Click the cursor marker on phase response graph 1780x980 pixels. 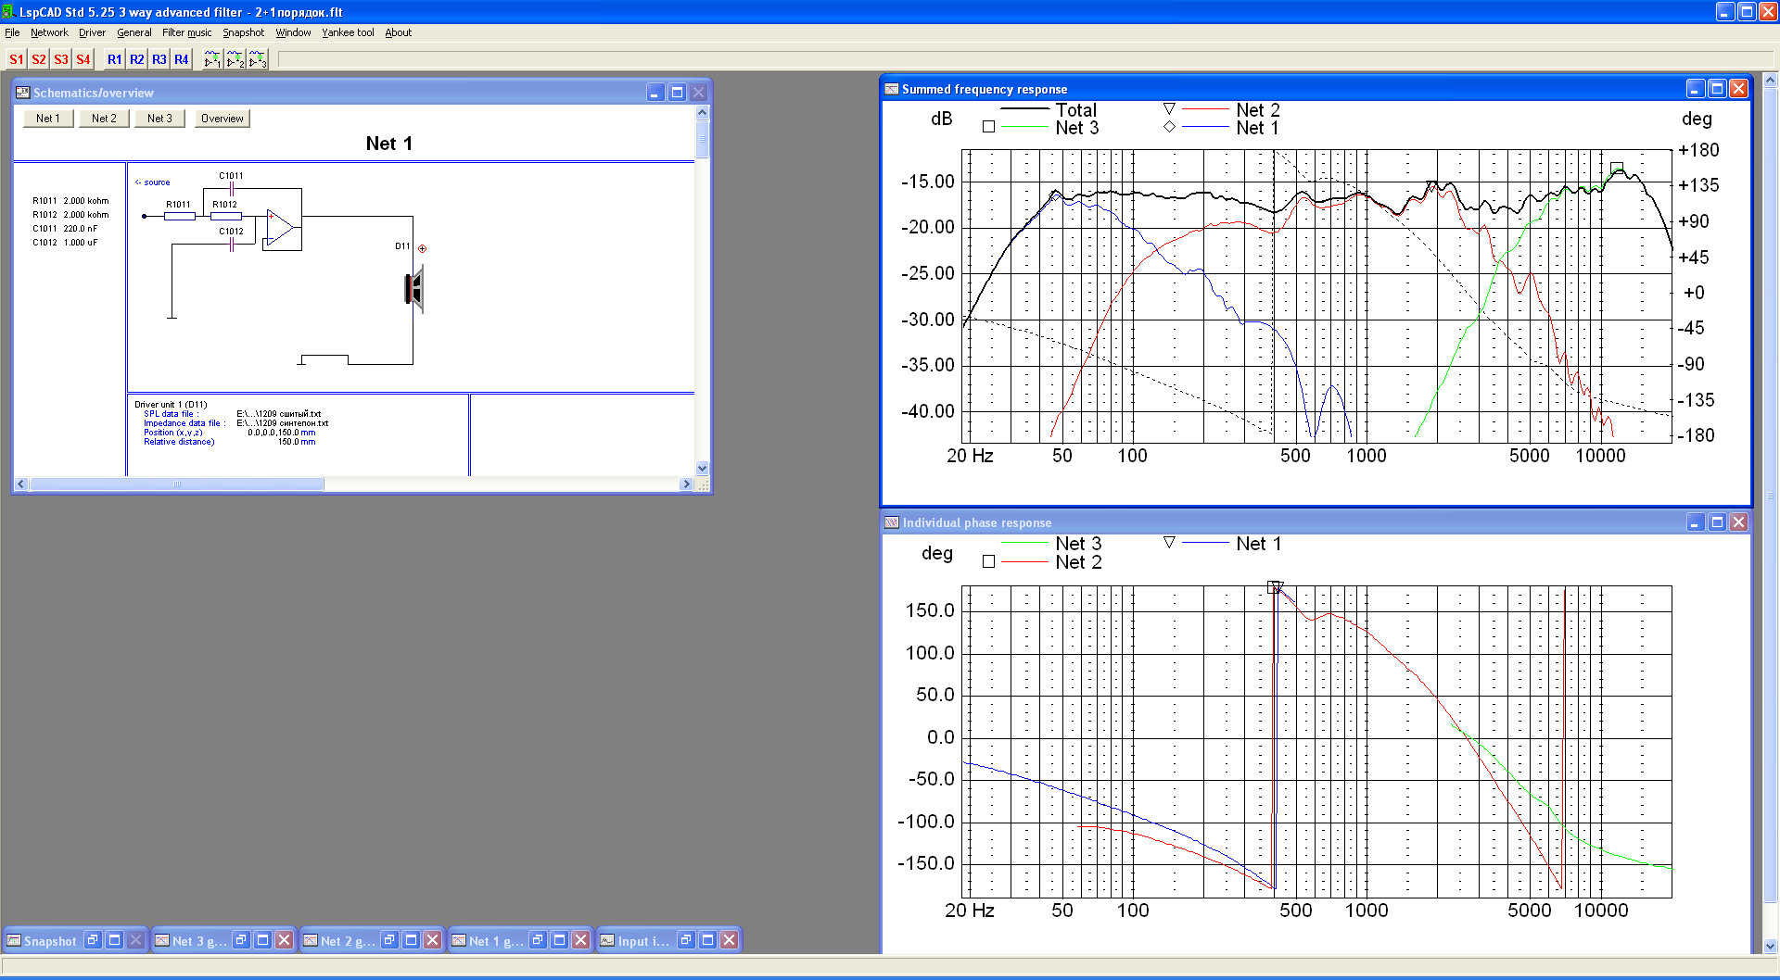coord(1275,587)
